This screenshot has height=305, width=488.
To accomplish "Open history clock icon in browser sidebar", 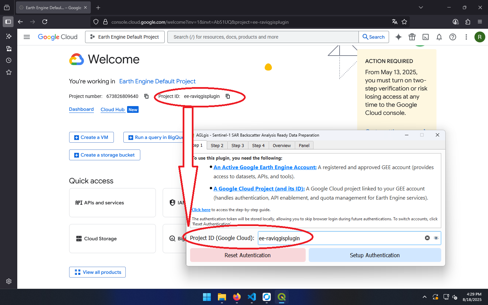I will (9, 60).
